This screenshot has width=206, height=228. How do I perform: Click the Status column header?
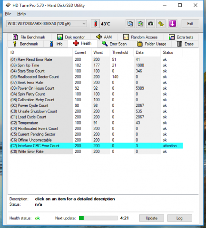[x=172, y=52]
